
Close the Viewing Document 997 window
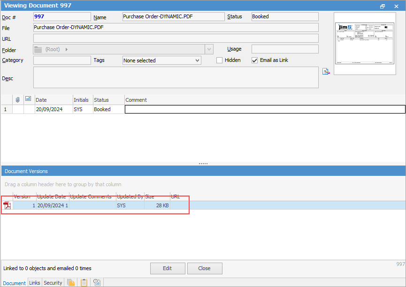[396, 6]
